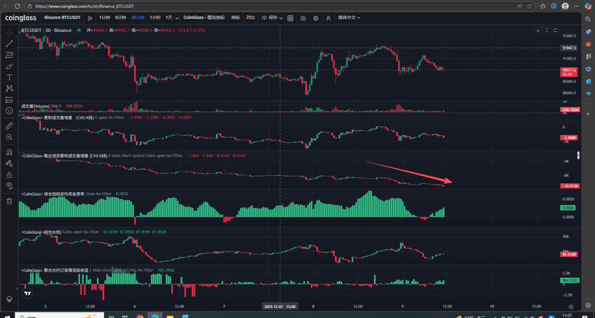595x318 pixels.
Task: Open the Fibonacci retracement tools
Action: [9, 55]
